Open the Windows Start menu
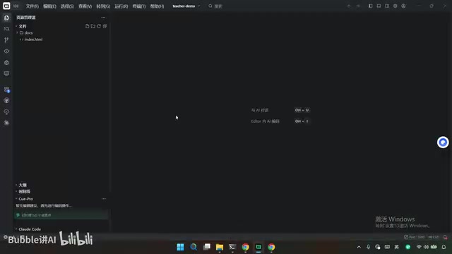 (x=181, y=247)
